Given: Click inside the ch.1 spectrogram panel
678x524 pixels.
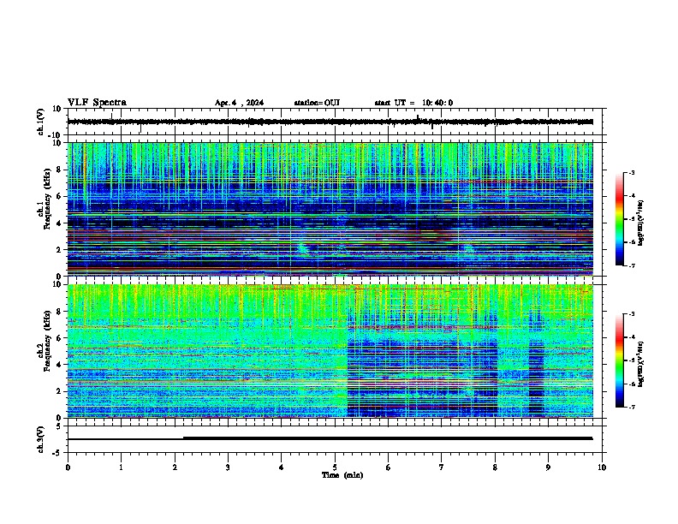Looking at the screenshot, I should coord(330,209).
